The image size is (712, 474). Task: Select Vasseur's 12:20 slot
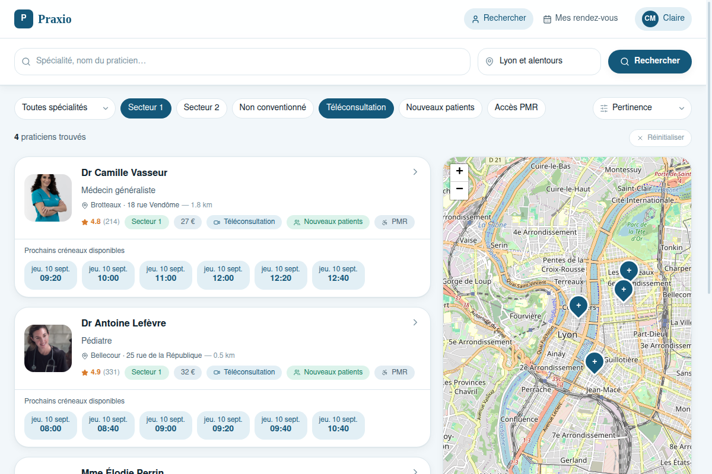pyautogui.click(x=281, y=274)
